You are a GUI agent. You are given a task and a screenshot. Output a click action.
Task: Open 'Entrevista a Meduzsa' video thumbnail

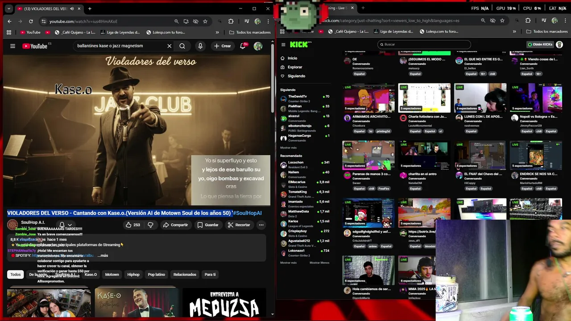tap(224, 303)
